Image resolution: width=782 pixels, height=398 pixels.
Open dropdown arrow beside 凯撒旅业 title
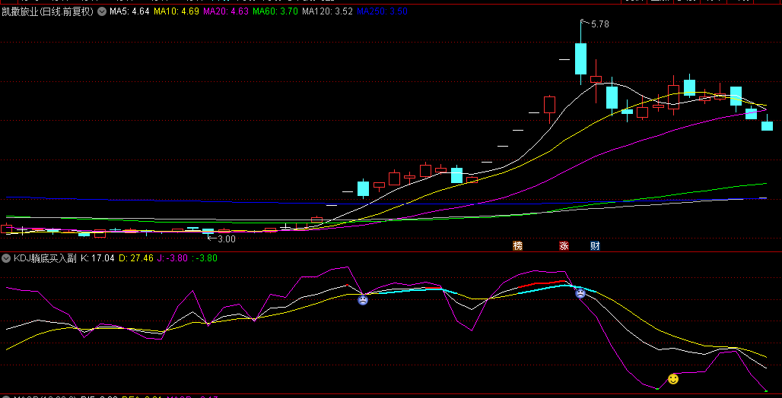(102, 11)
